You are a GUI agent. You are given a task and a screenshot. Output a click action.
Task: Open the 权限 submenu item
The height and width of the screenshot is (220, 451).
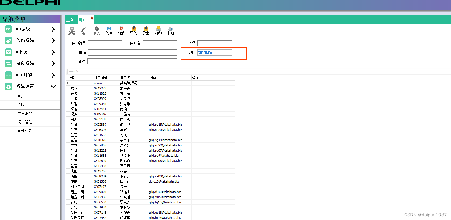21,105
